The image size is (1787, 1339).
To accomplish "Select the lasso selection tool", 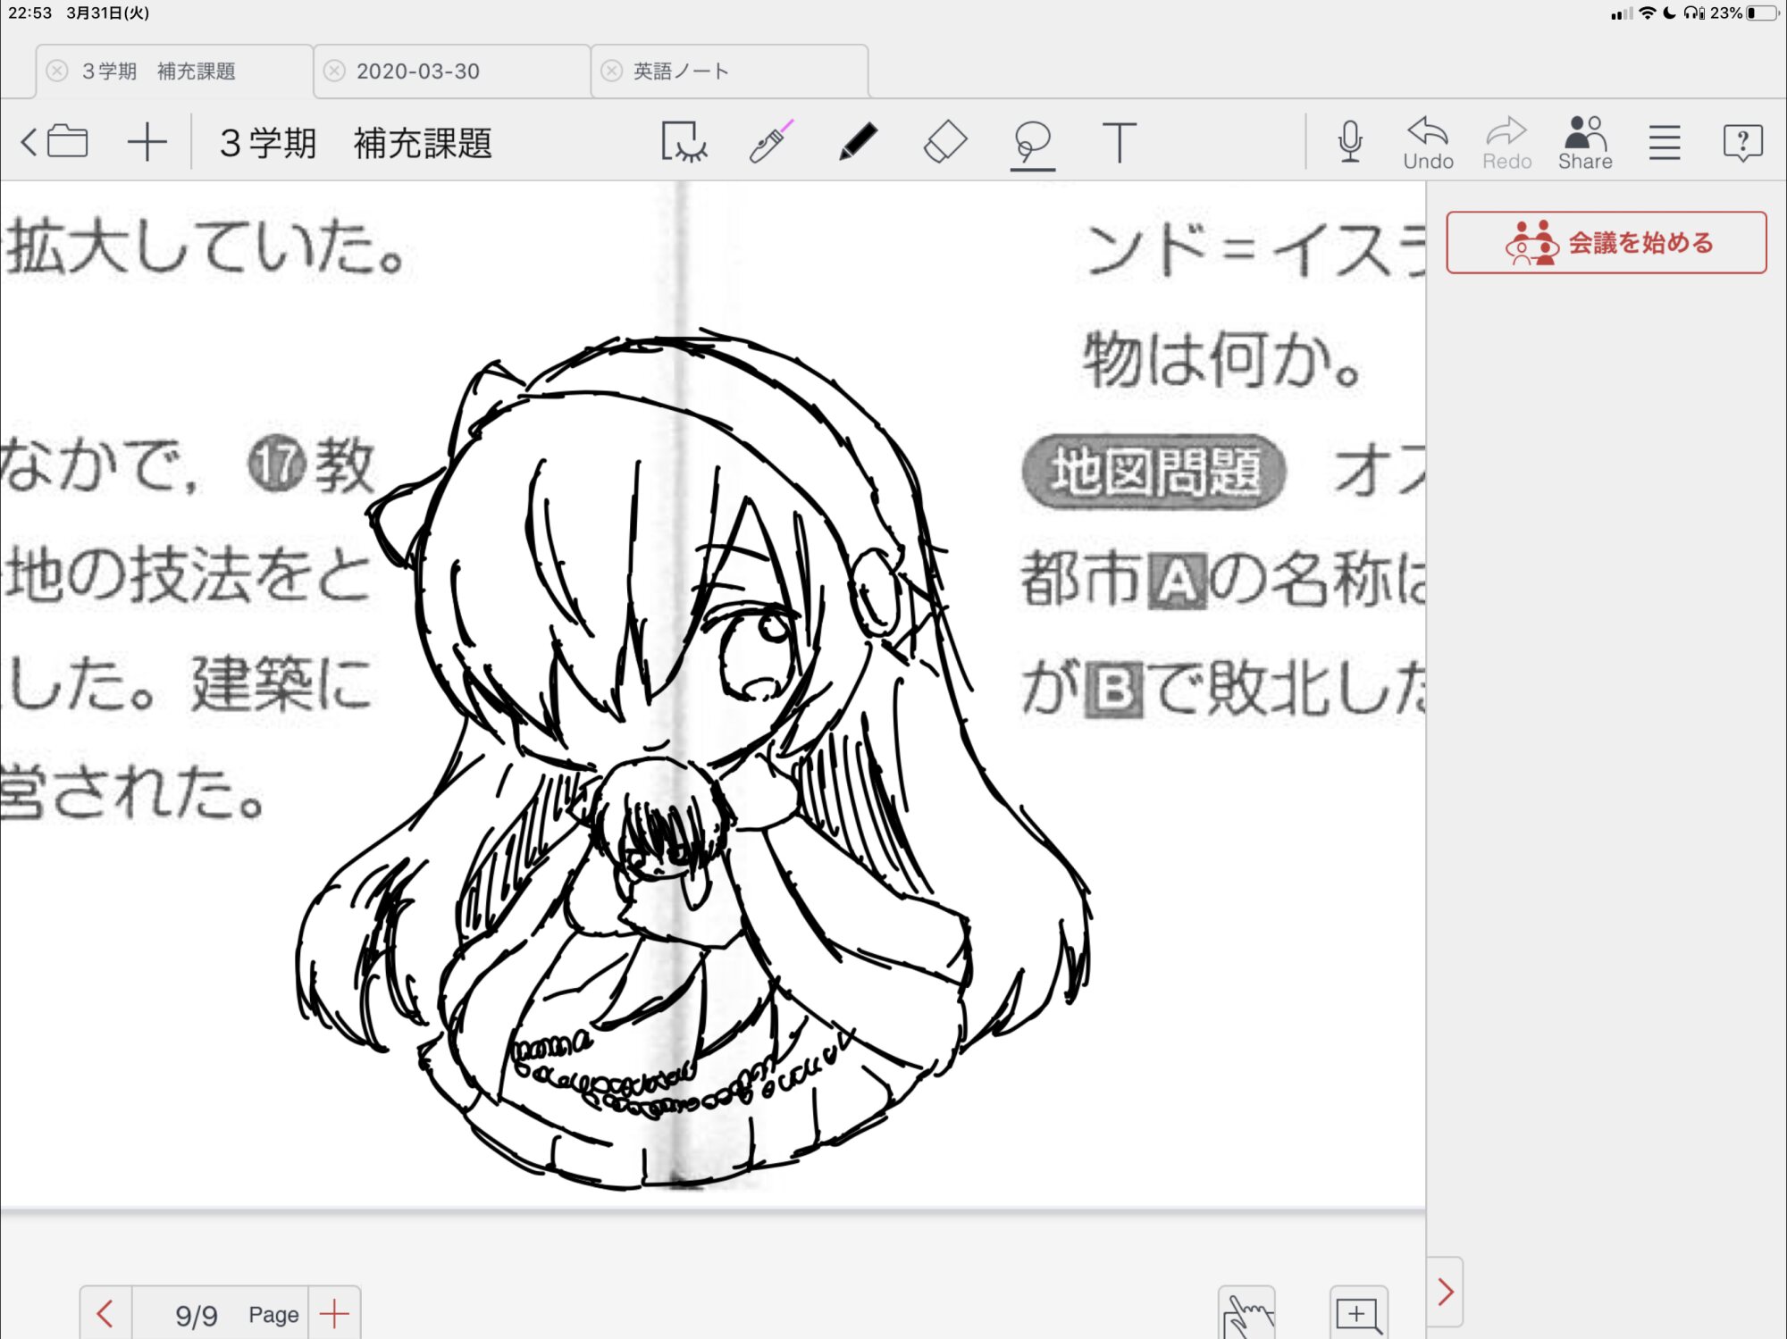I will coord(1032,142).
